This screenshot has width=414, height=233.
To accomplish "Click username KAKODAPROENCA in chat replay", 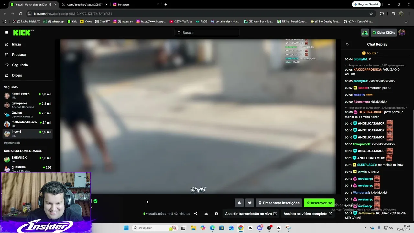I will click(368, 70).
